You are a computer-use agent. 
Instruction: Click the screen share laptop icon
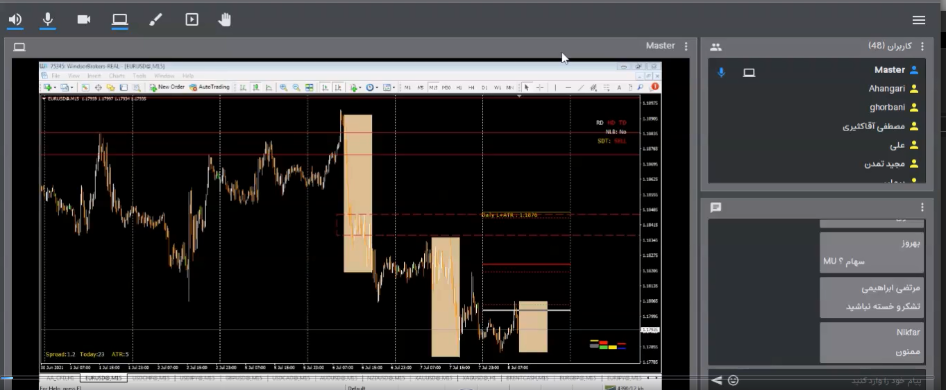pyautogui.click(x=119, y=20)
